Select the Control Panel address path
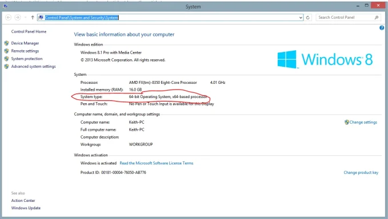This screenshot has width=388, height=219. click(82, 18)
